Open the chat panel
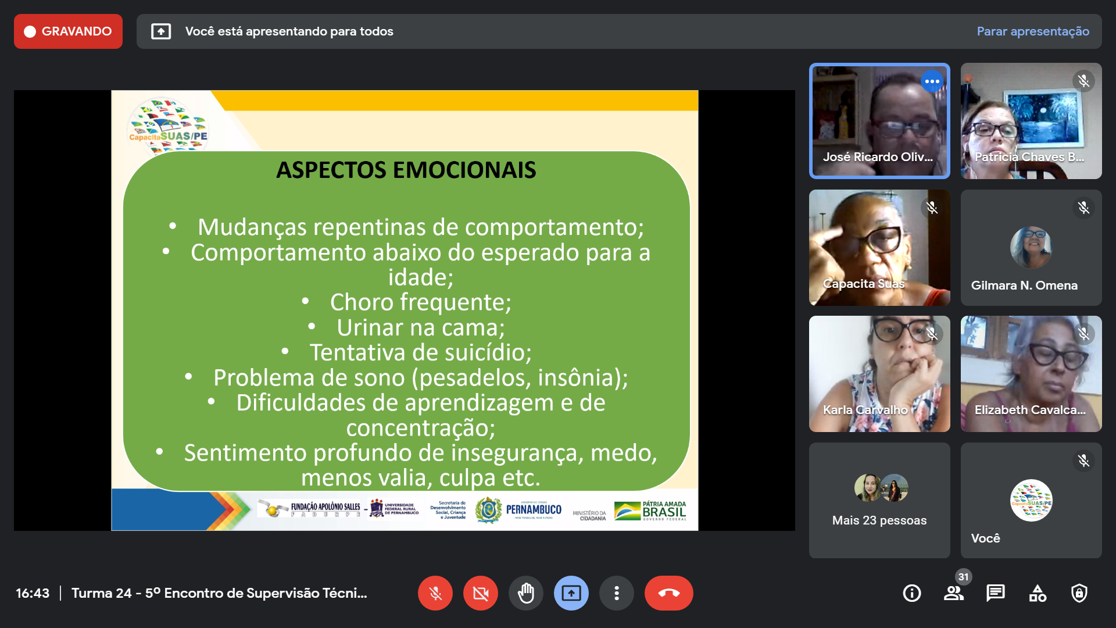 pos(995,593)
